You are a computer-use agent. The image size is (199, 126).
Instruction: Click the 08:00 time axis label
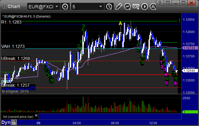point(115,123)
